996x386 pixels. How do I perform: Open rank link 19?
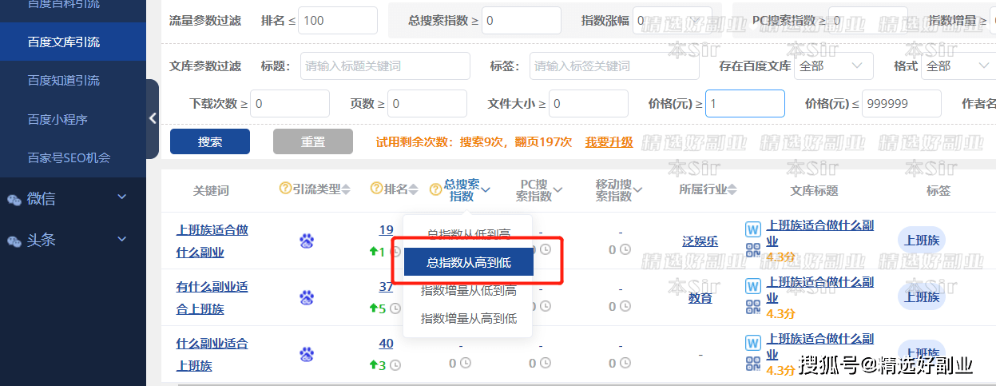[x=386, y=230]
